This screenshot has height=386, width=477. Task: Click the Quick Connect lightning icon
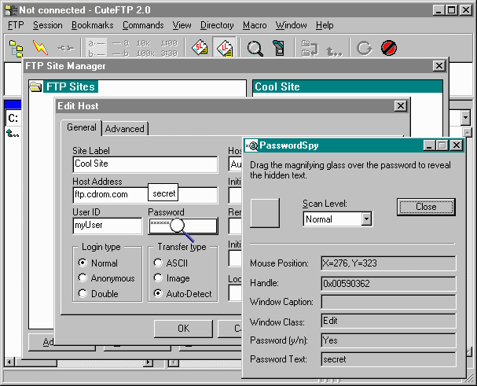[x=40, y=48]
